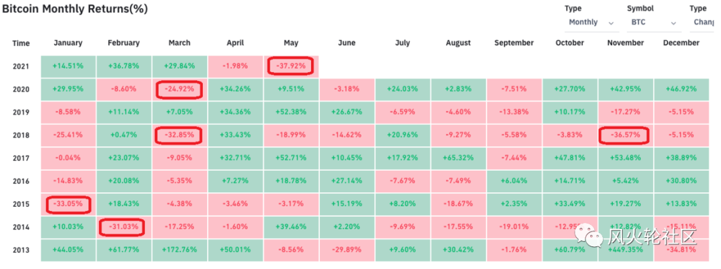Click the 2021 row label
This screenshot has width=721, height=269.
pos(21,66)
